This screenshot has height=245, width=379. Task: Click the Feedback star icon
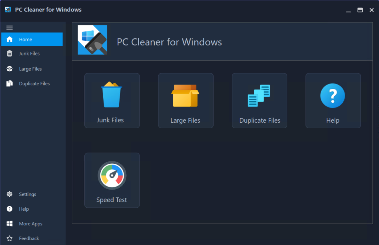[x=9, y=238]
